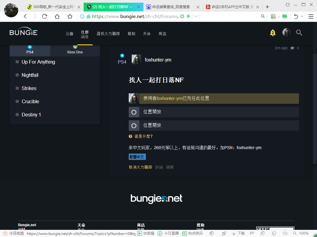Open the 社群 論壇 menu item

85,34
